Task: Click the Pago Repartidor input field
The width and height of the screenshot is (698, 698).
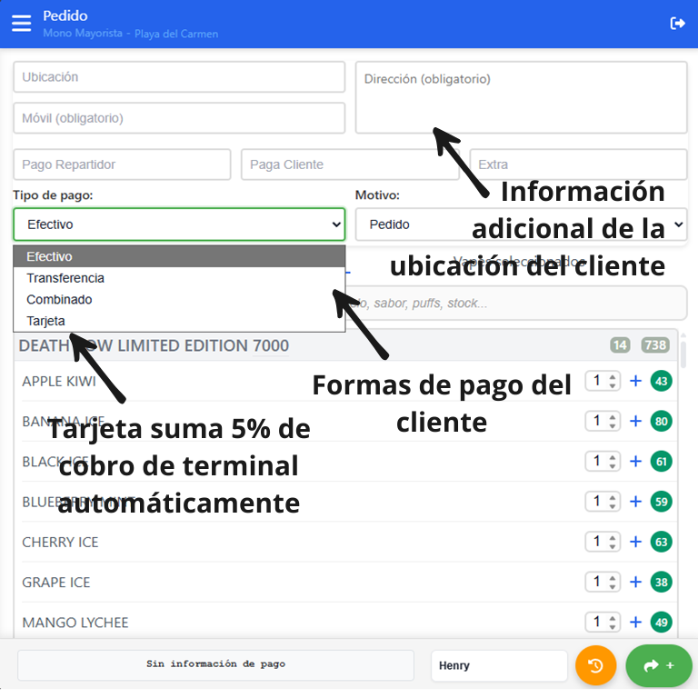Action: click(122, 165)
